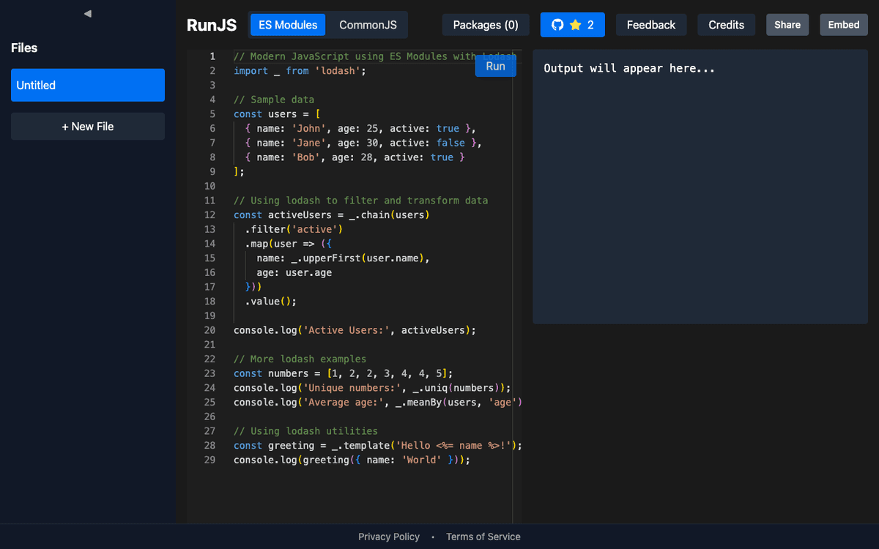Select the Untitled file
The height and width of the screenshot is (549, 879).
point(88,85)
